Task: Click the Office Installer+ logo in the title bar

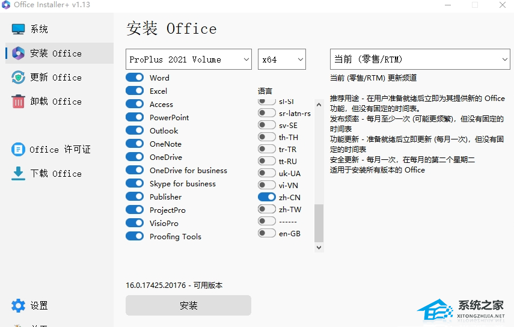Action: [6, 5]
